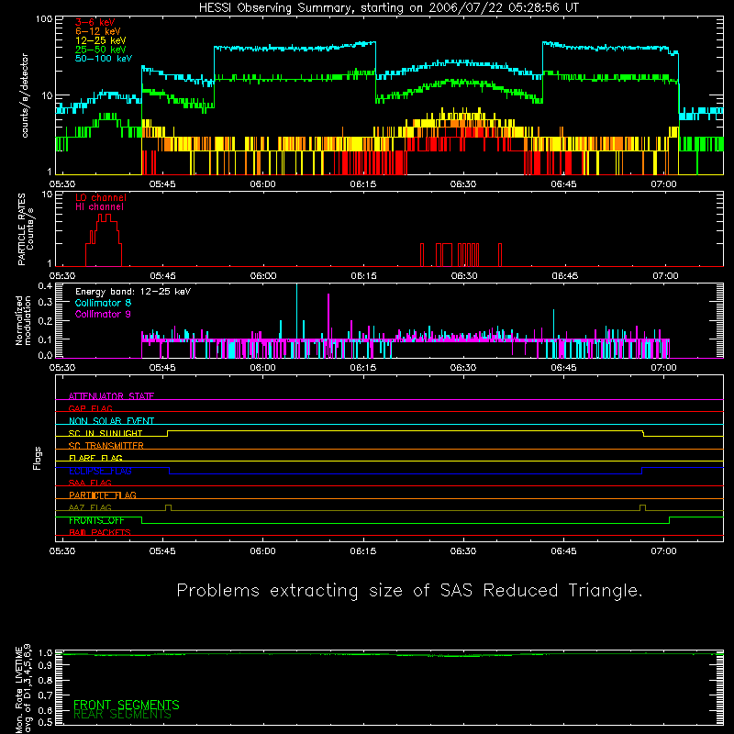This screenshot has width=734, height=734.
Task: Click the counts/s/detector axis title
Action: click(25, 95)
